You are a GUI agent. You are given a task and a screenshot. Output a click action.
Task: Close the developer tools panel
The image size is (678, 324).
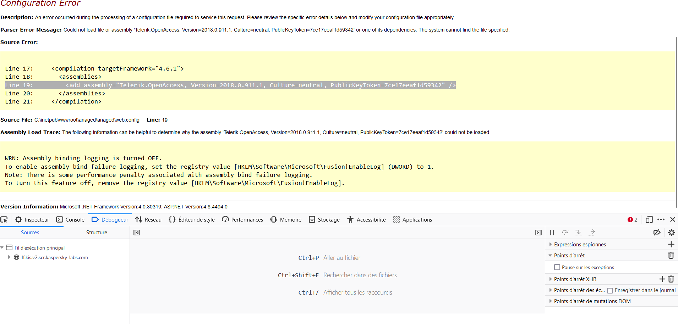pos(673,220)
